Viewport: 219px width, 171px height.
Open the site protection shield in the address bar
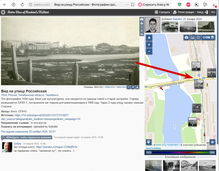tap(31, 5)
